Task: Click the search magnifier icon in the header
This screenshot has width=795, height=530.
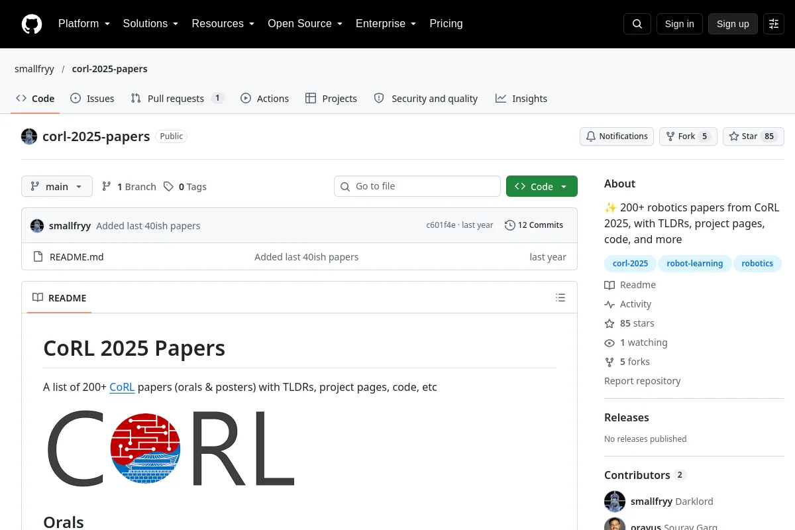Action: (637, 24)
